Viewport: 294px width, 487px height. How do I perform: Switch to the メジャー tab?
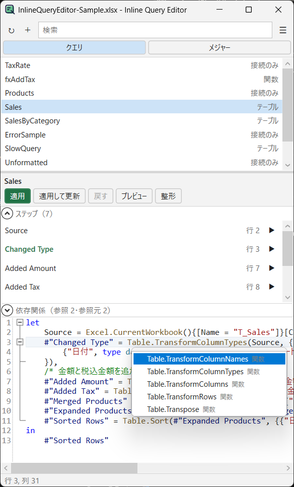coord(219,47)
